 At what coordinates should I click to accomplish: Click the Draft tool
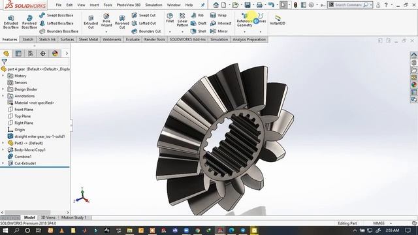coord(199,23)
